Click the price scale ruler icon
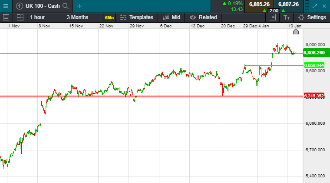 [x=273, y=17]
